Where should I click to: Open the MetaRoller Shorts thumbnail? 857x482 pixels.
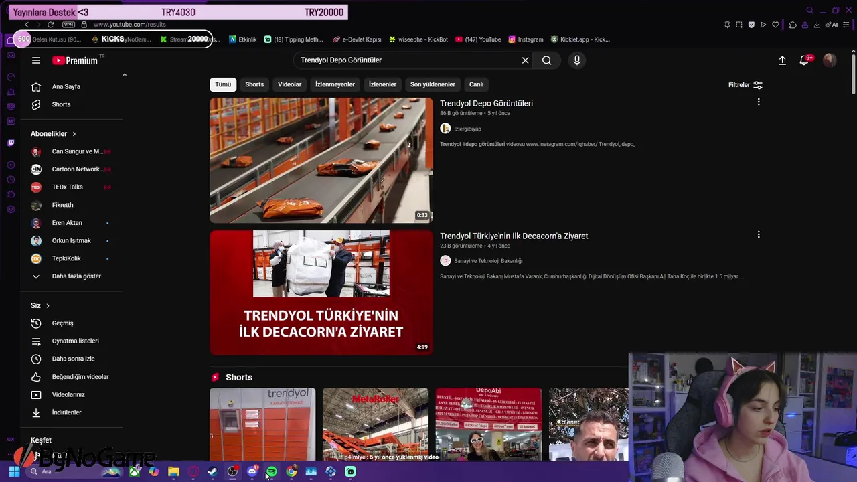coord(376,424)
